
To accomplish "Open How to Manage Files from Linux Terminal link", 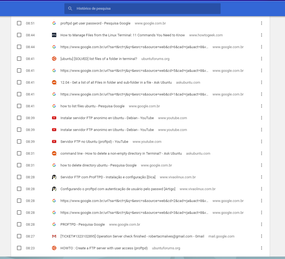I will (x=123, y=35).
